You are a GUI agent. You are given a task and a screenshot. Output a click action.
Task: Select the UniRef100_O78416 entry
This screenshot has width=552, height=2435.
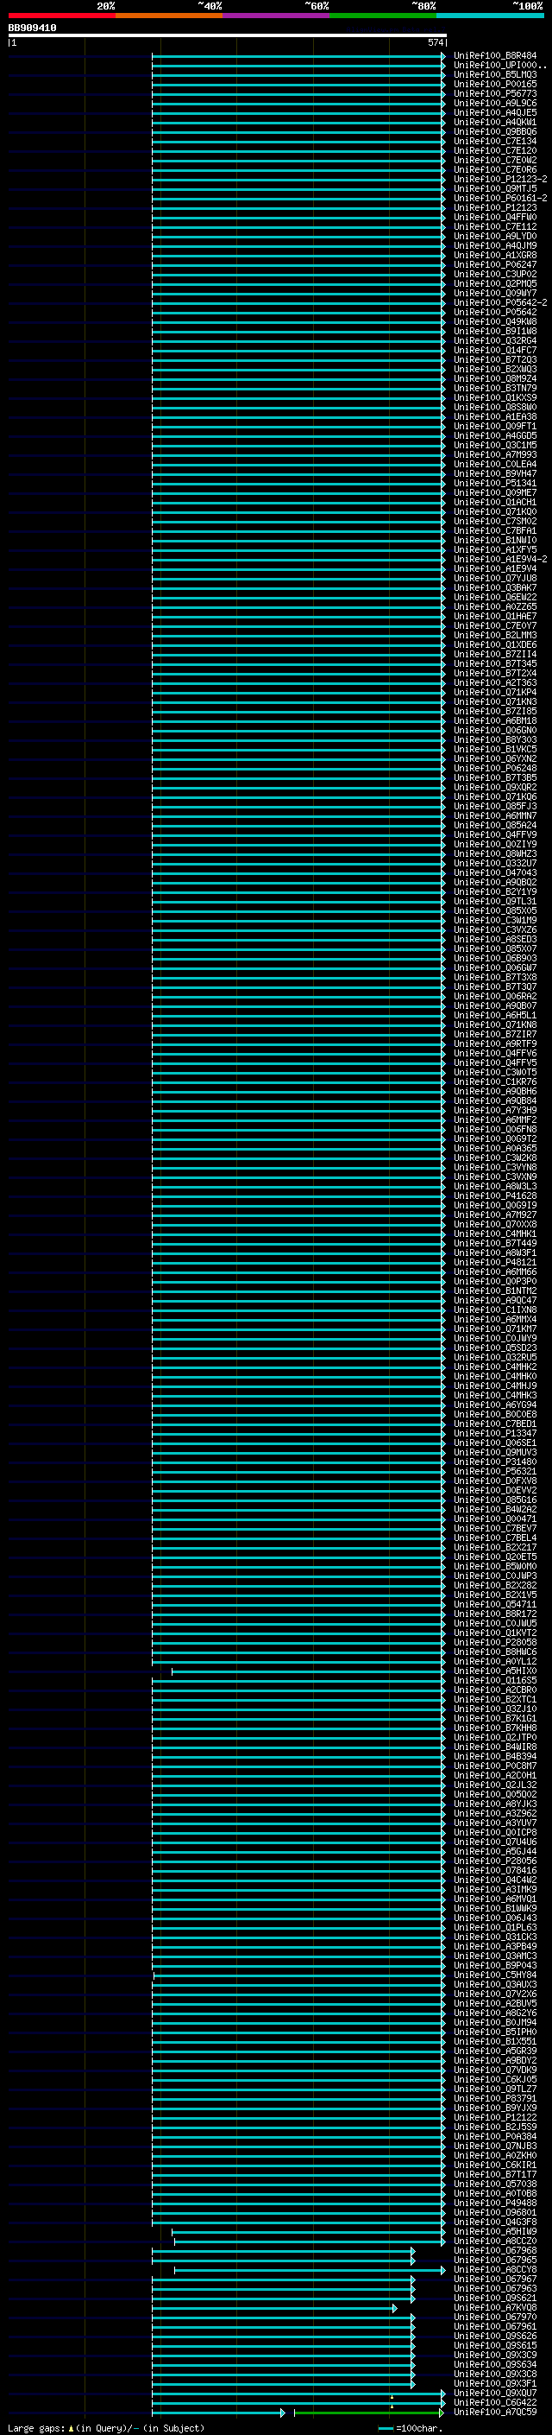495,1870
